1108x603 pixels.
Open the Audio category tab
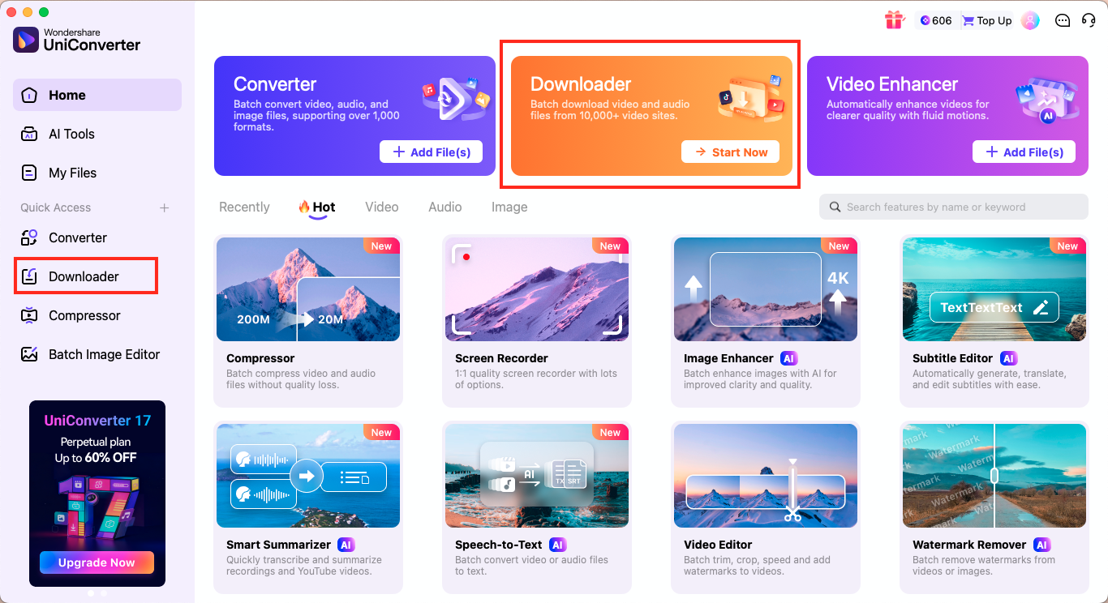(x=444, y=207)
